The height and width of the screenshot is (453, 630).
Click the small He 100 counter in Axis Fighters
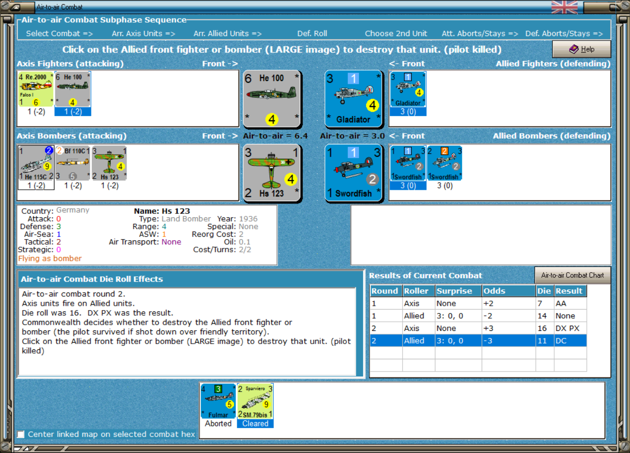pos(72,89)
